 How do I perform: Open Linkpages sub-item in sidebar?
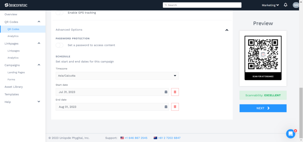click(x=14, y=51)
